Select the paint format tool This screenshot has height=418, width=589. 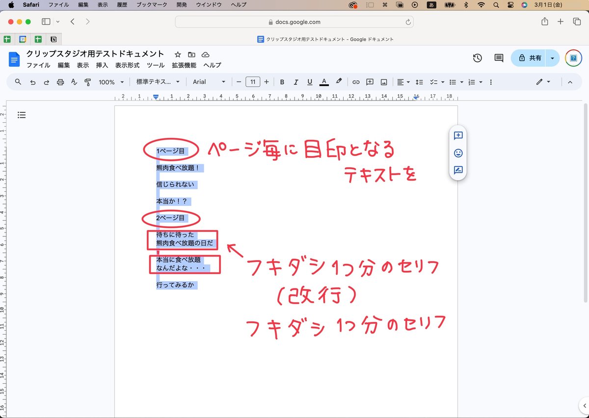coord(87,81)
